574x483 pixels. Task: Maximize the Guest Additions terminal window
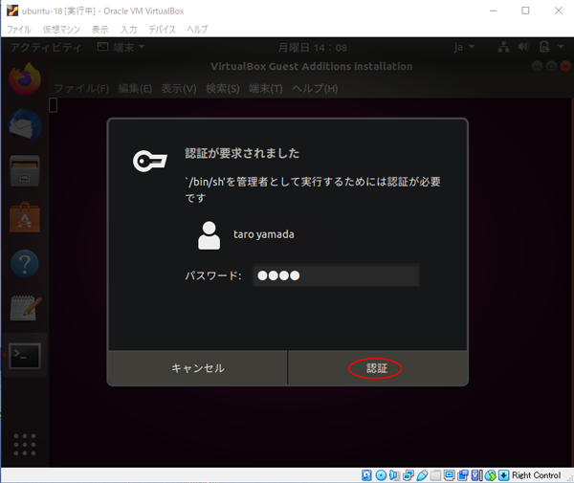(551, 66)
